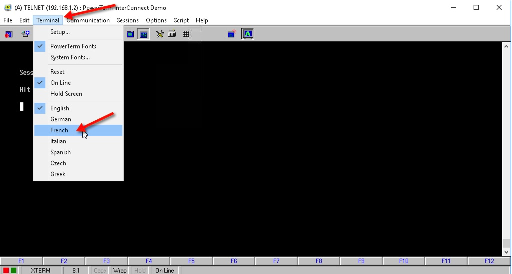
Task: Click the first toolbar icon with red mark
Action: click(9, 34)
